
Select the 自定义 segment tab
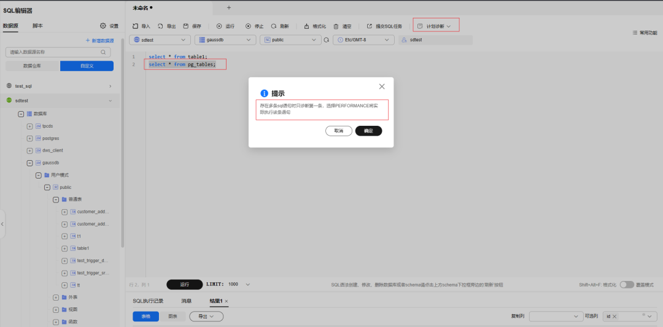[87, 66]
